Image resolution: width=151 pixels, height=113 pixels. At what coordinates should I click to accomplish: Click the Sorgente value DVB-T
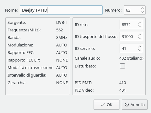[x=62, y=23]
